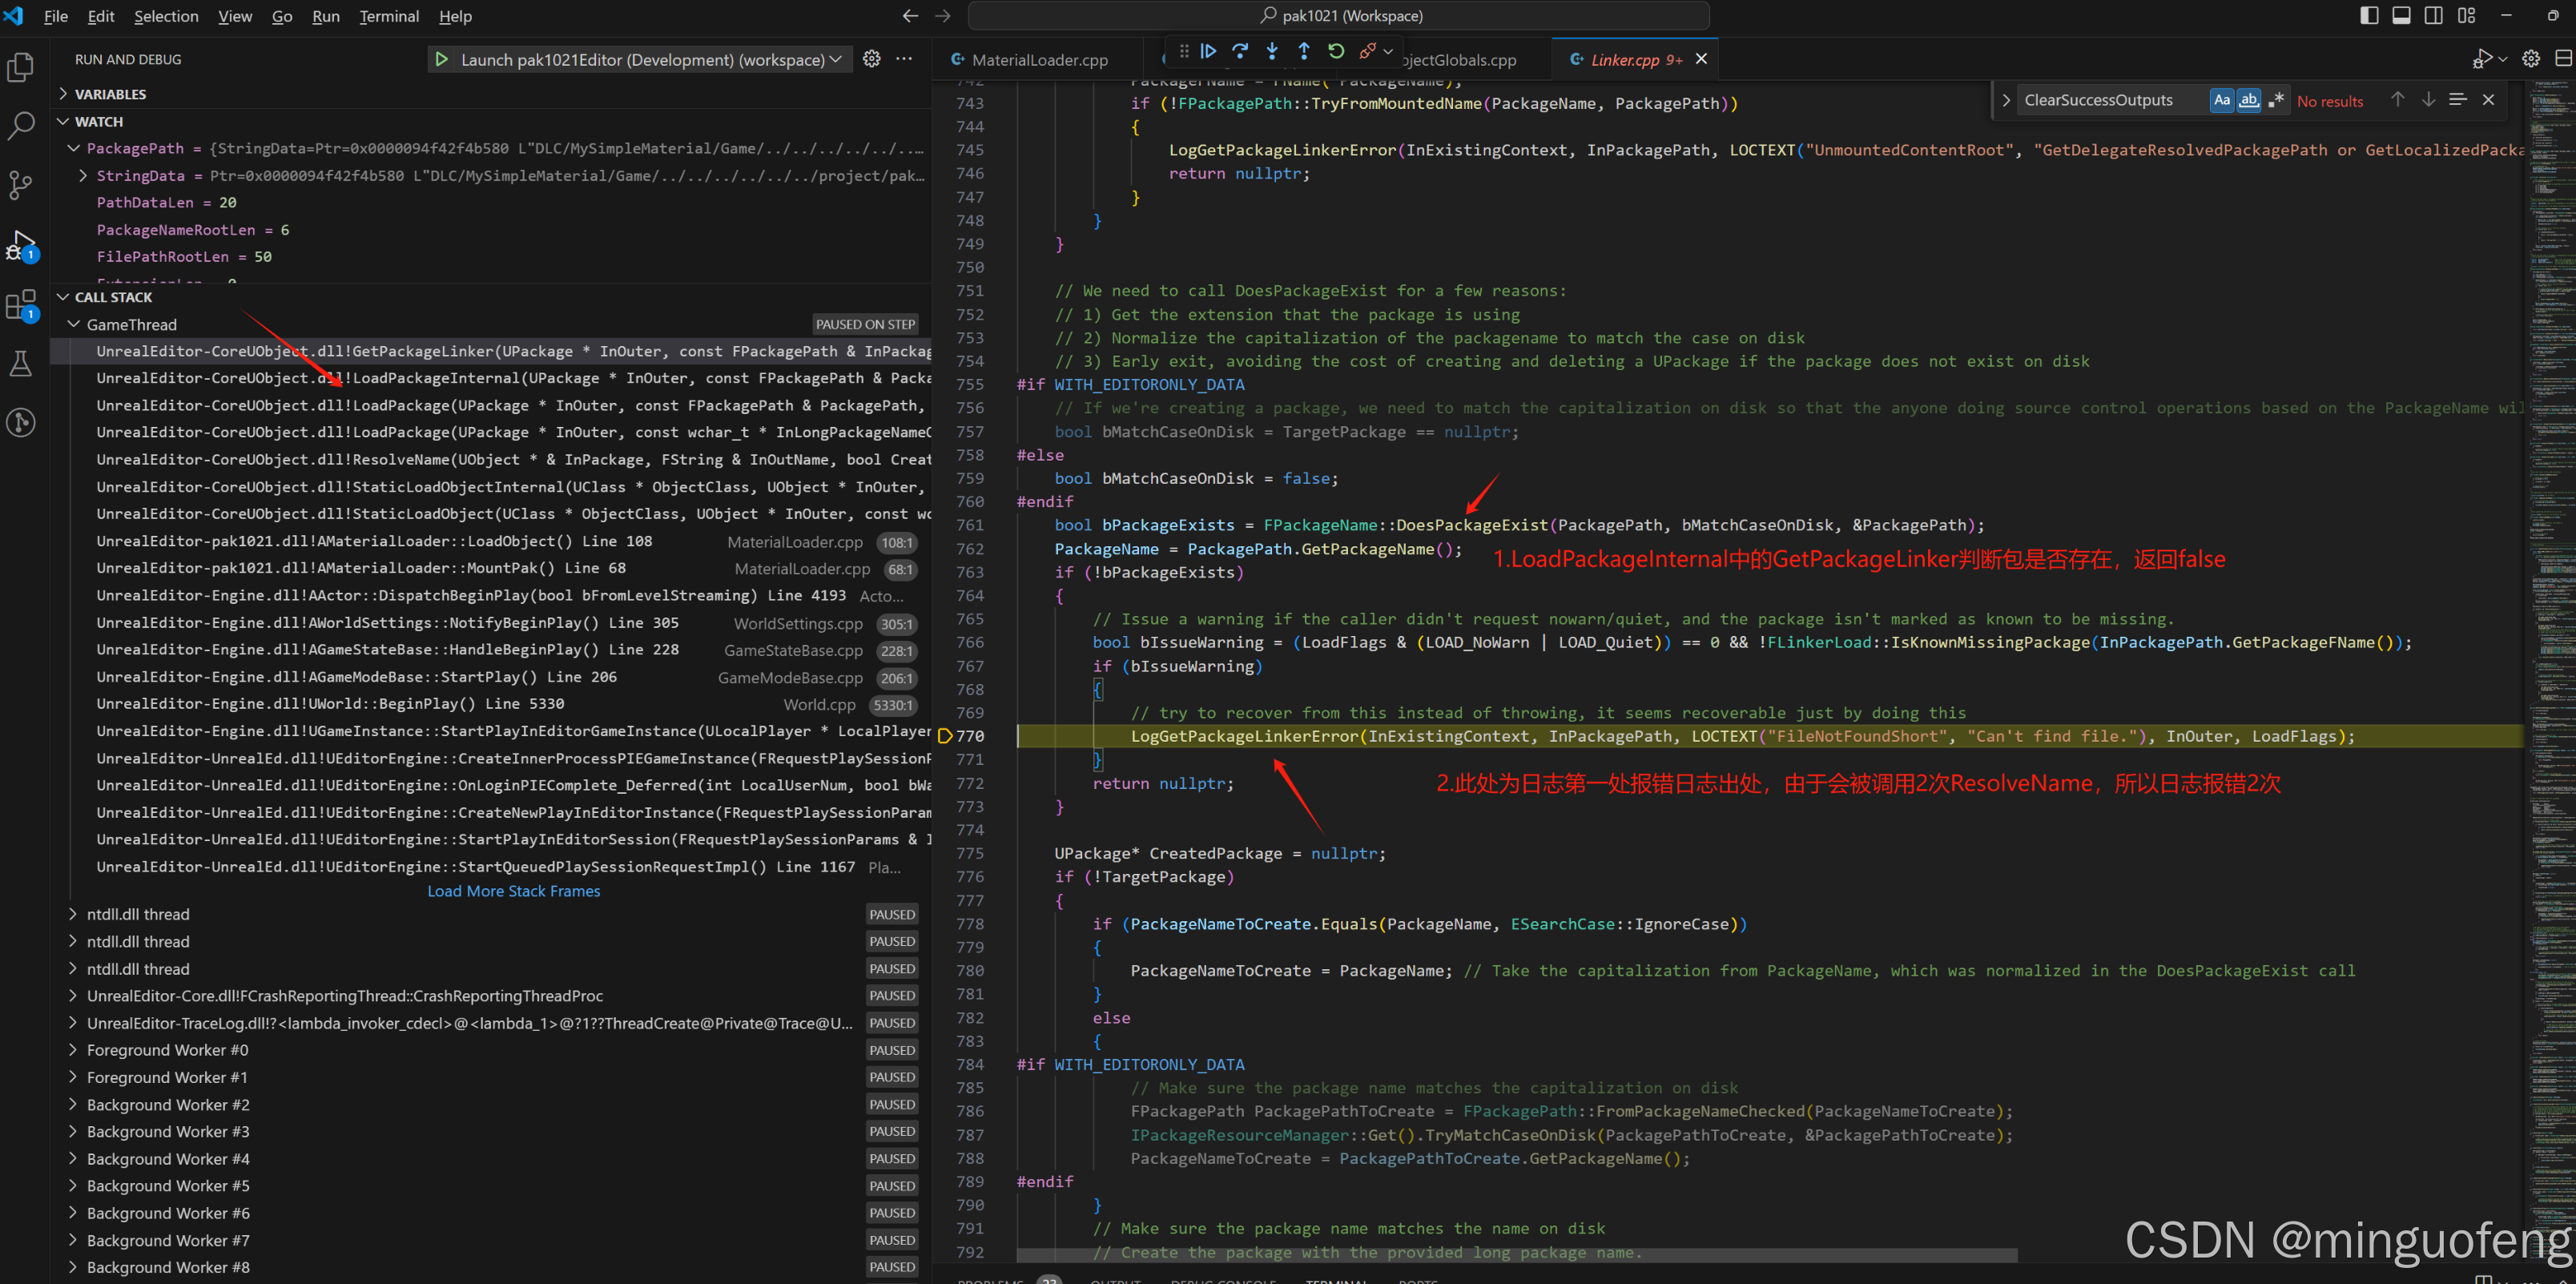The width and height of the screenshot is (2576, 1284).
Task: Open the launch configuration dropdown
Action: (836, 59)
